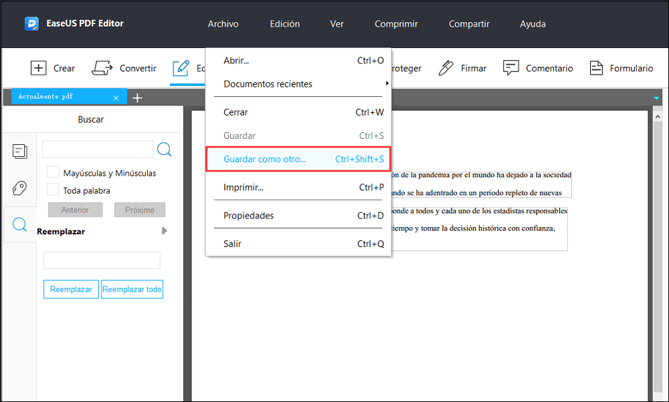Click the scrollbar up arrow

pyautogui.click(x=658, y=117)
